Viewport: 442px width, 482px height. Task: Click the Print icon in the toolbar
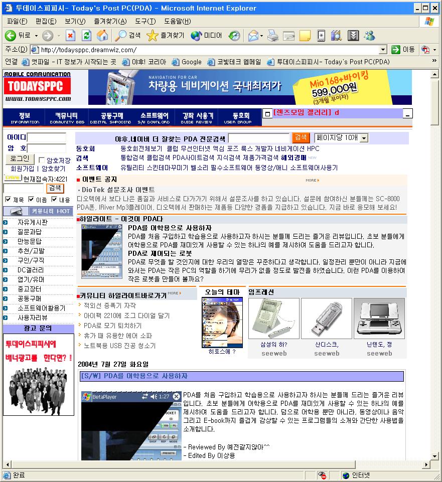272,35
